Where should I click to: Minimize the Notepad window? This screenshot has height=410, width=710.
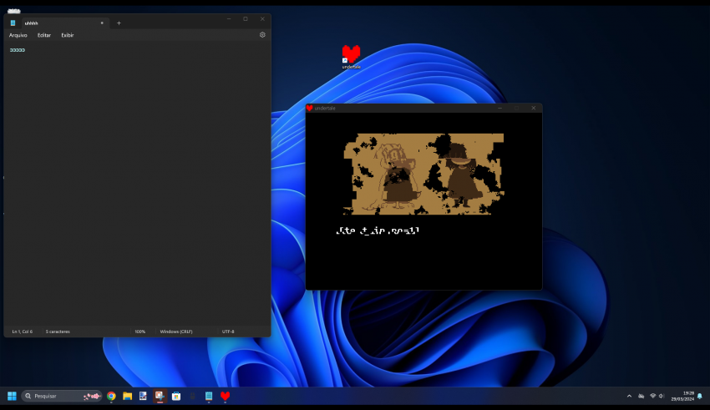tap(229, 19)
